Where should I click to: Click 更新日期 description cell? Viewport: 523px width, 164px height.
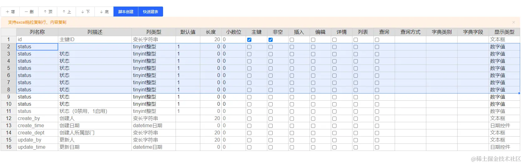point(95,147)
